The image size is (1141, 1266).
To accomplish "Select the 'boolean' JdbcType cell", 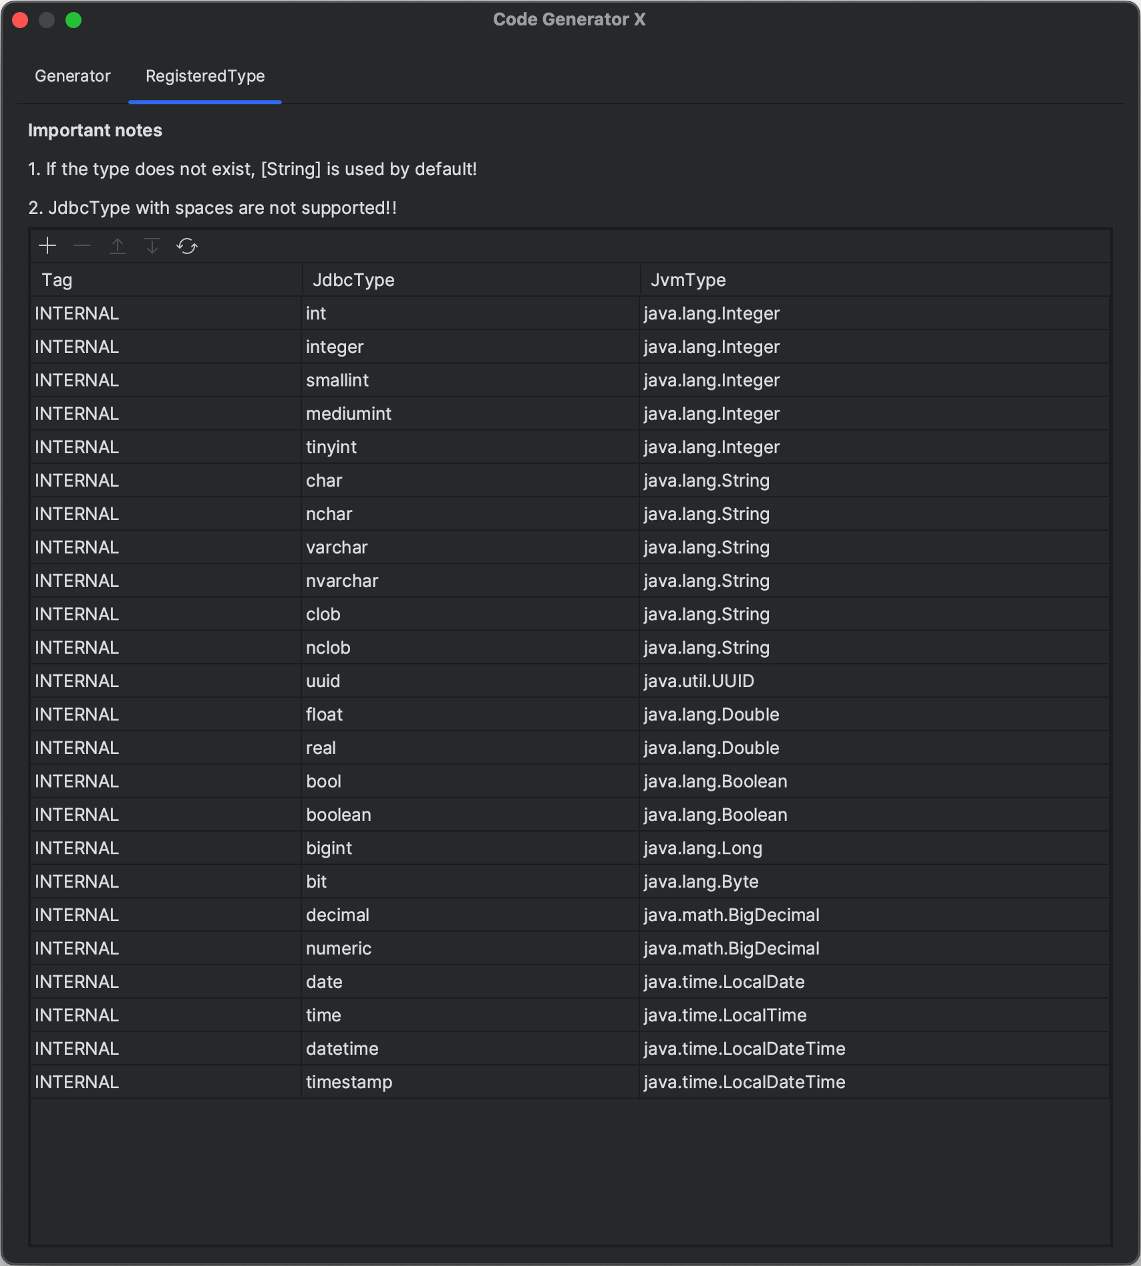I will pyautogui.click(x=470, y=815).
